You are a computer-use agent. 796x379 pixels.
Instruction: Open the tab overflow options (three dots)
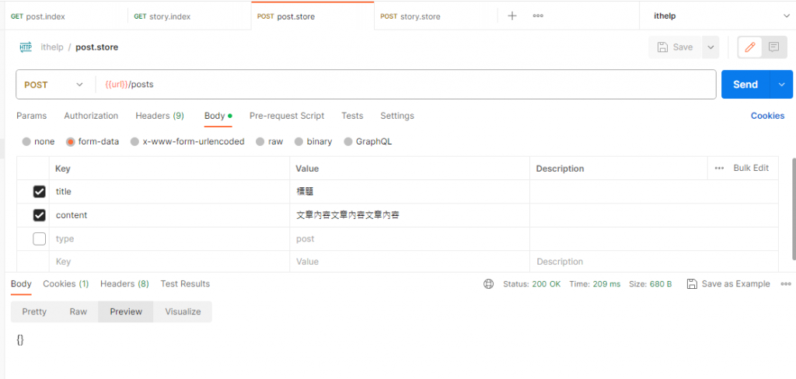pyautogui.click(x=538, y=16)
